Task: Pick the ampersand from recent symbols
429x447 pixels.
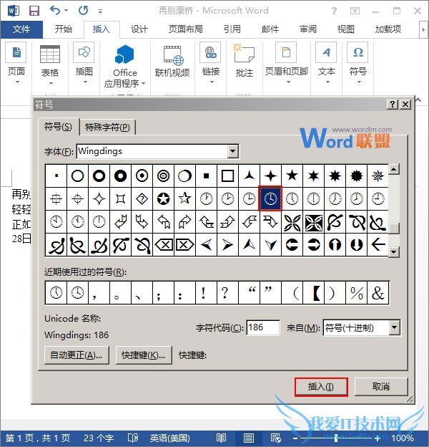Action: [x=378, y=293]
